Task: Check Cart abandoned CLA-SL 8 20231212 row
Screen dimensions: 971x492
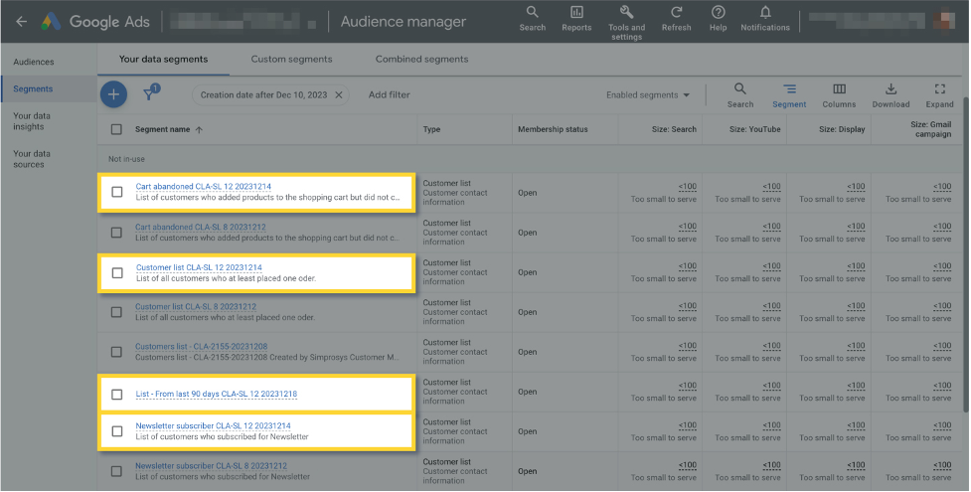Action: tap(116, 233)
